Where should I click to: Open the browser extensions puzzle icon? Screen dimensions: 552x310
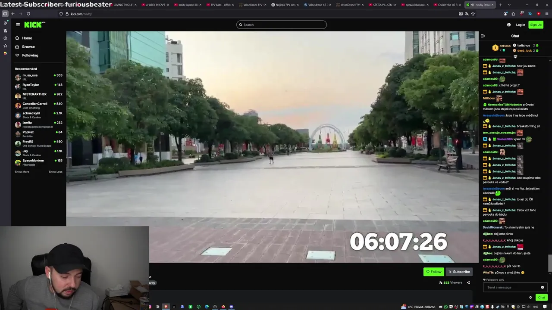(513, 14)
